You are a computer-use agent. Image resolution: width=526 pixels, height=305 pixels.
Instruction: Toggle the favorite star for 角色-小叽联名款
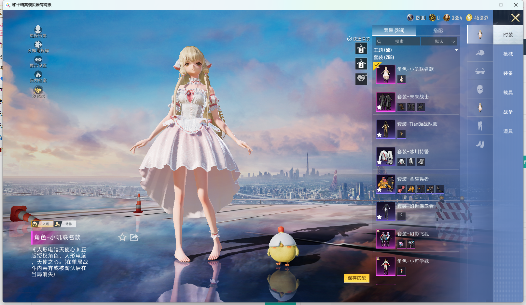tap(122, 237)
